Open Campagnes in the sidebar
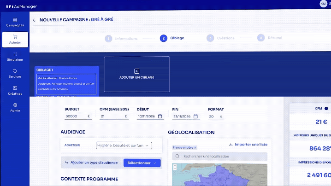This screenshot has width=331, height=186. tap(15, 22)
